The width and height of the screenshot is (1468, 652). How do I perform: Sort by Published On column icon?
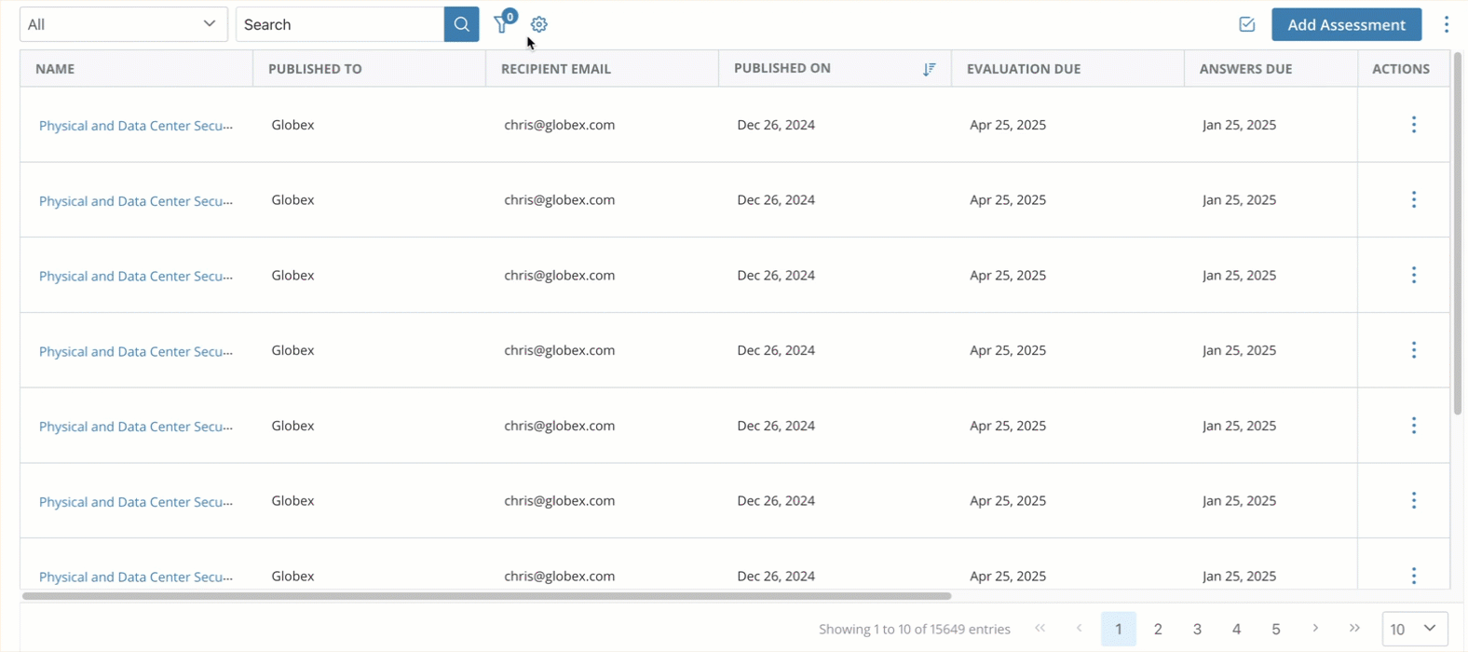pos(929,69)
